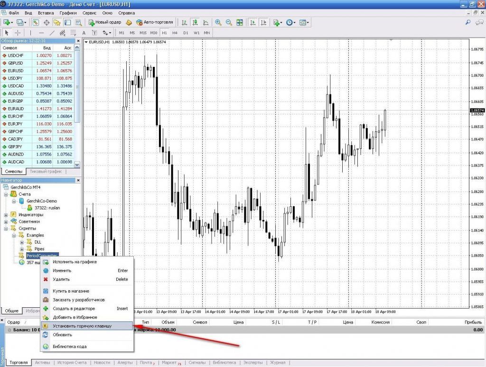Click the tile windows icon in toolbar
486x367 pixels.
tap(240, 22)
